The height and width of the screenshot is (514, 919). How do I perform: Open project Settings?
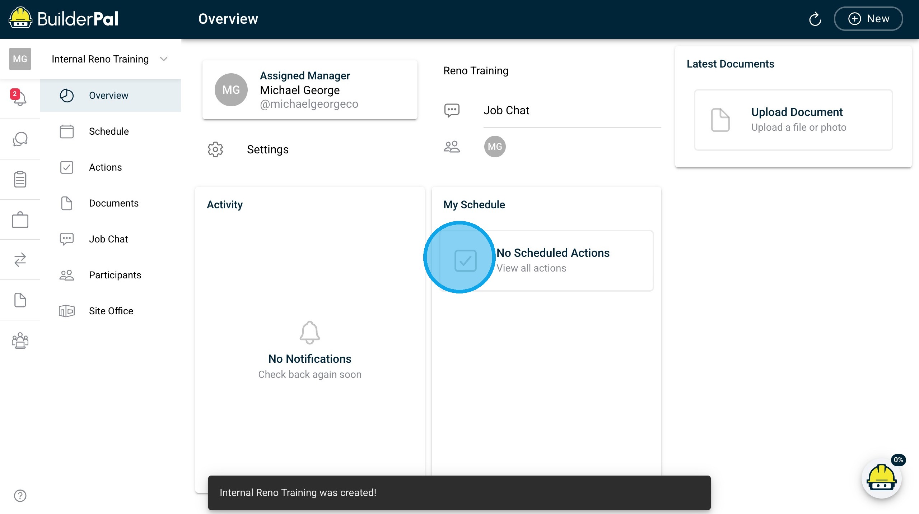point(267,149)
